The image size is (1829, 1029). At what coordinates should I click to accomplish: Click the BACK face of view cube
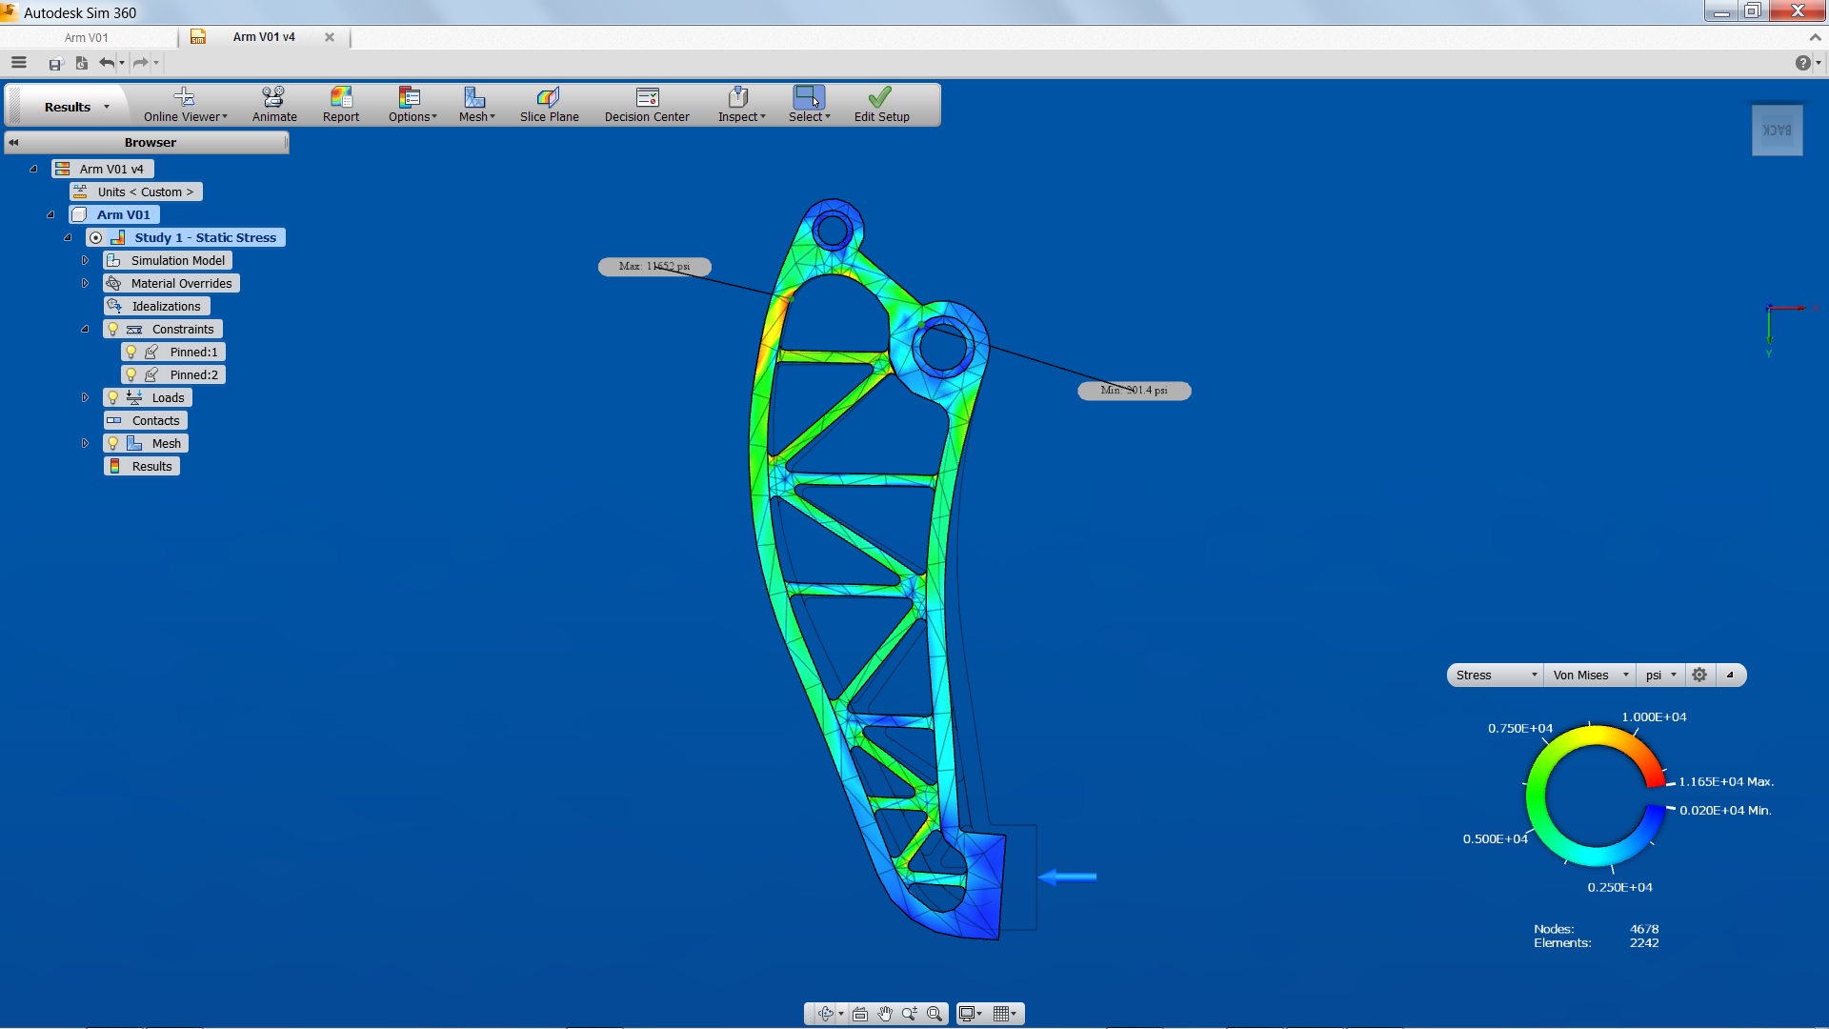pos(1777,131)
